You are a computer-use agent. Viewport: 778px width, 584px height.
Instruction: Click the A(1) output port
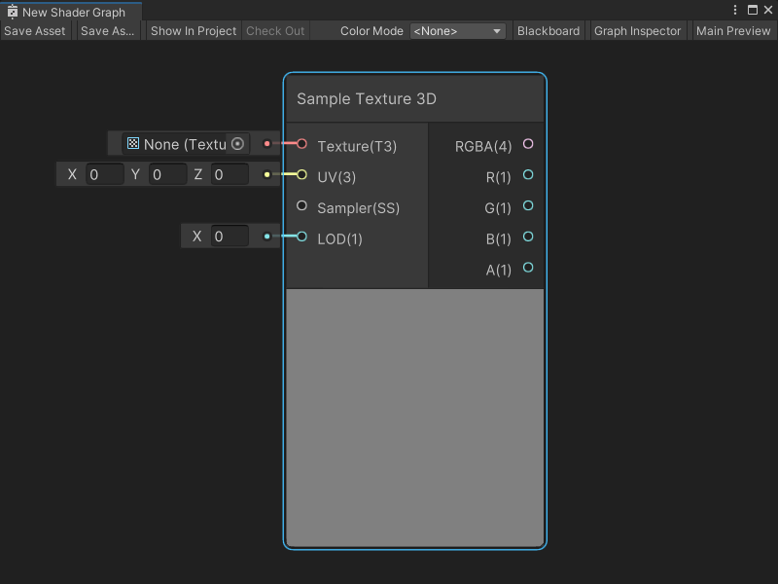527,268
